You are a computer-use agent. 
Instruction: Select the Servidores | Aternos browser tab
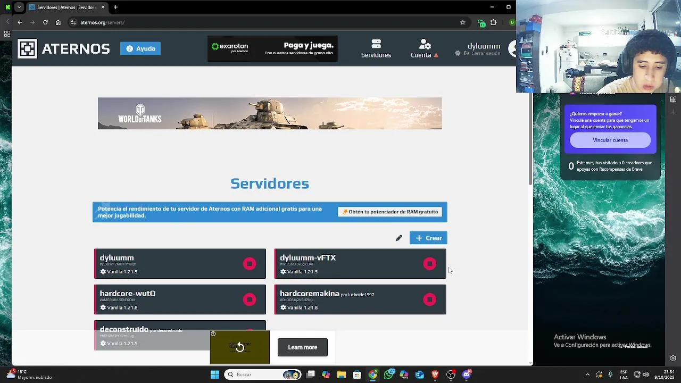pos(67,7)
